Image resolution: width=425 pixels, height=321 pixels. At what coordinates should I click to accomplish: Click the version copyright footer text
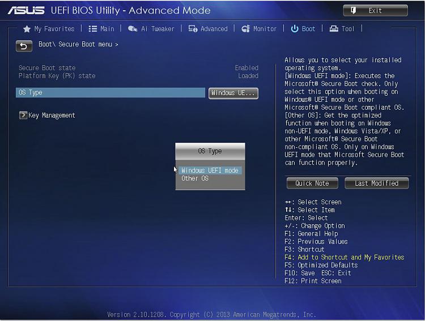211,315
